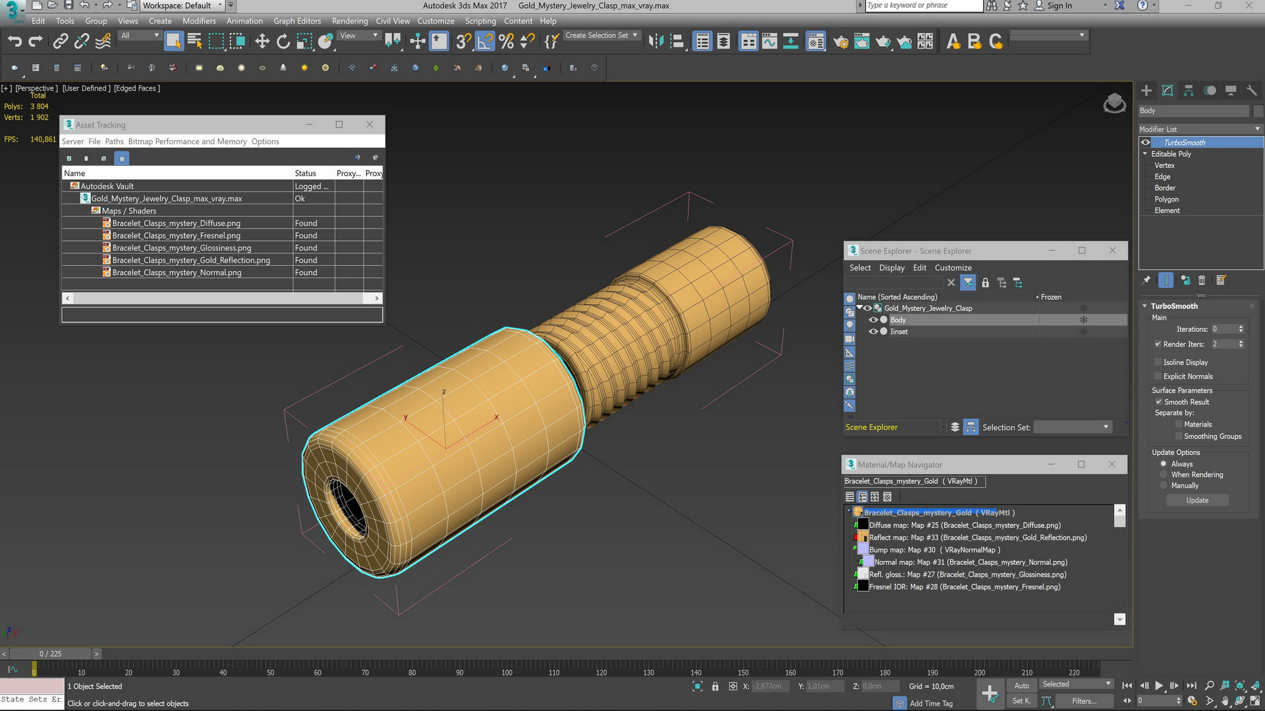The height and width of the screenshot is (711, 1265).
Task: Click the Auto key button
Action: pos(1021,685)
